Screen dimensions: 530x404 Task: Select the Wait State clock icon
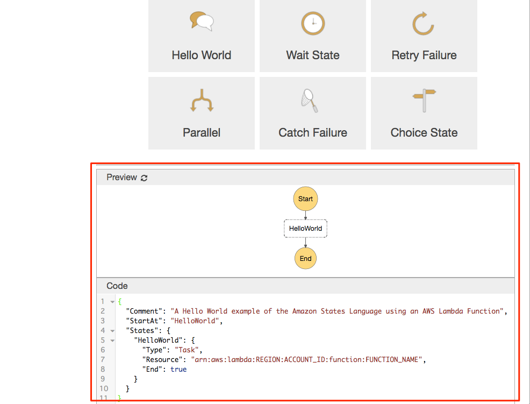click(312, 24)
